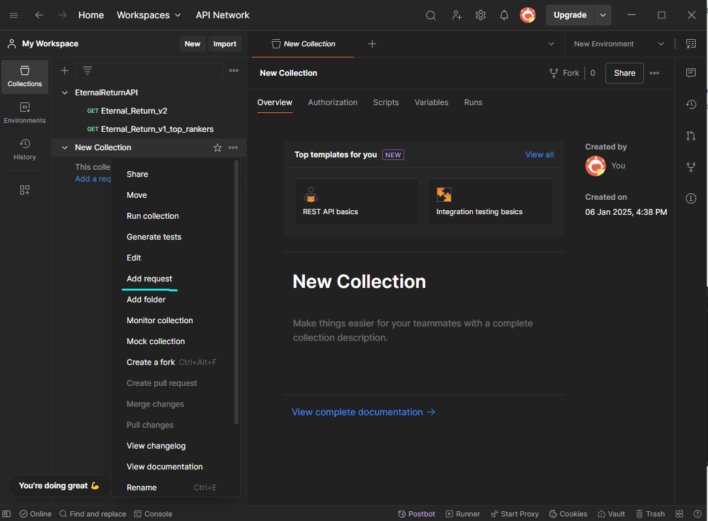Screen dimensions: 708x521
Task: Click the Share button
Action: tap(624, 73)
